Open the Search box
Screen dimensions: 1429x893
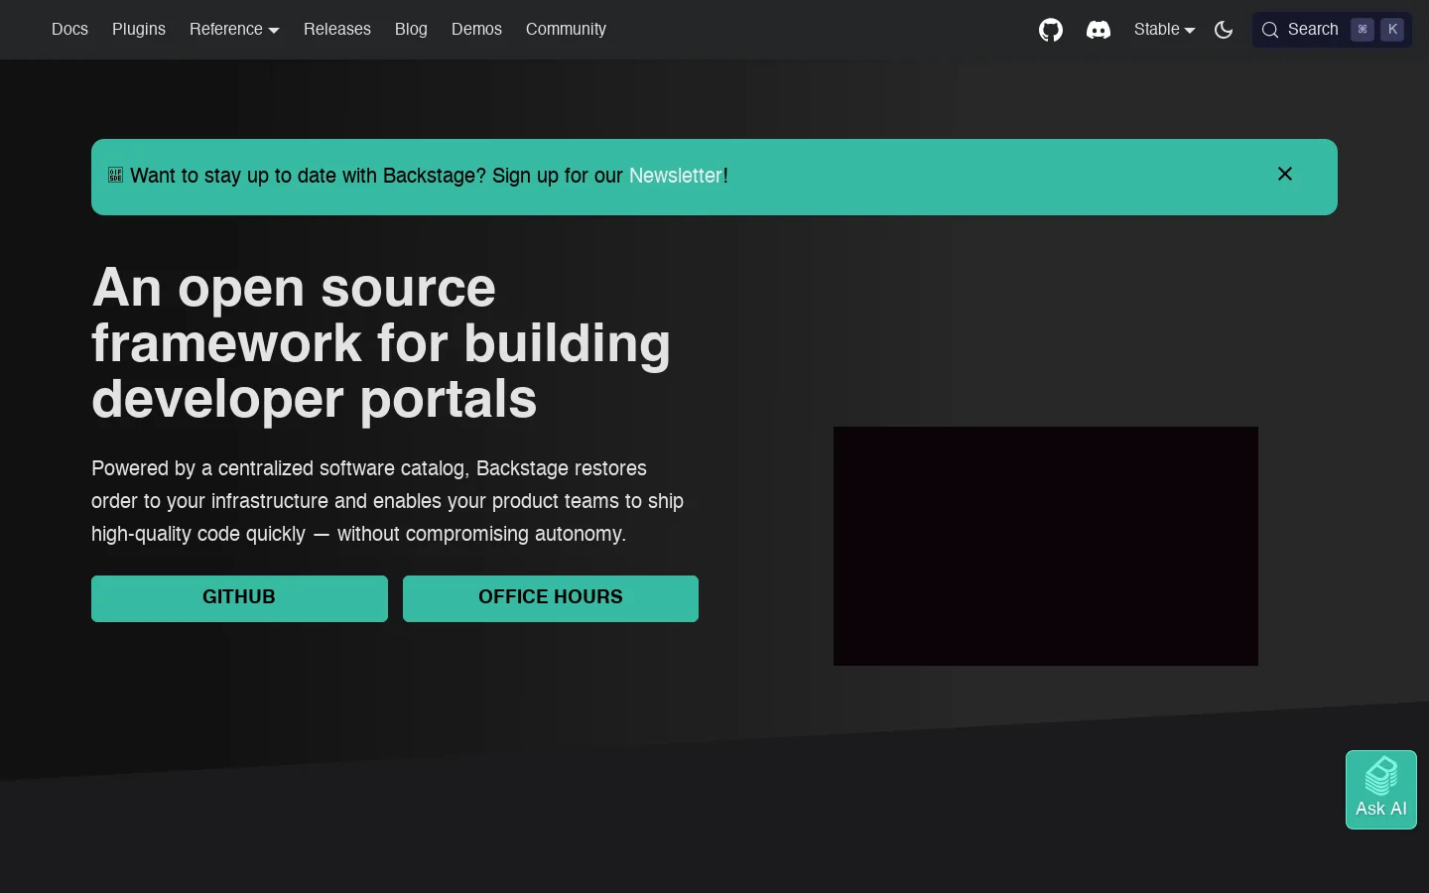coord(1332,30)
